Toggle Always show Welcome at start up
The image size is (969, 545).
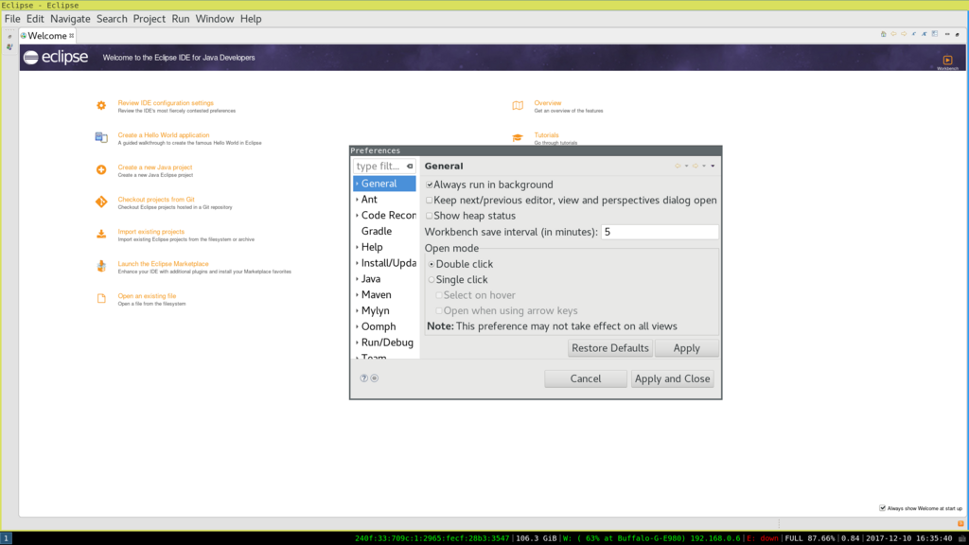(883, 508)
